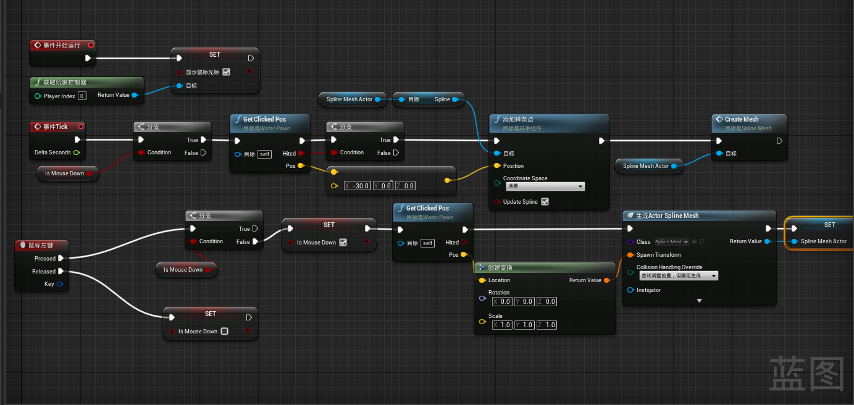854x405 pixels.
Task: Click the self target button on Get Clicked Pos
Action: (264, 154)
